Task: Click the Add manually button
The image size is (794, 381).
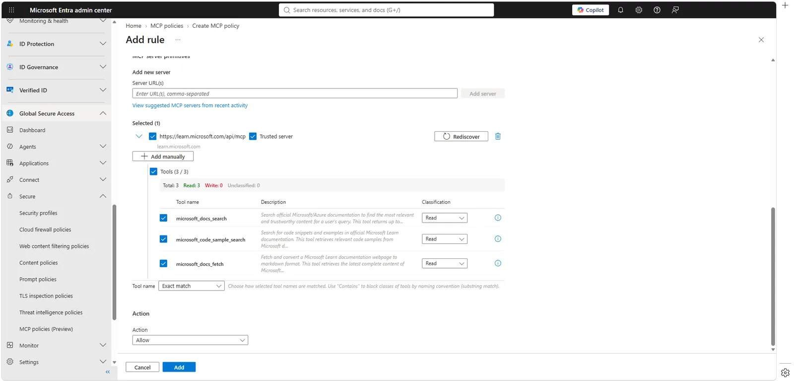Action: pyautogui.click(x=163, y=156)
